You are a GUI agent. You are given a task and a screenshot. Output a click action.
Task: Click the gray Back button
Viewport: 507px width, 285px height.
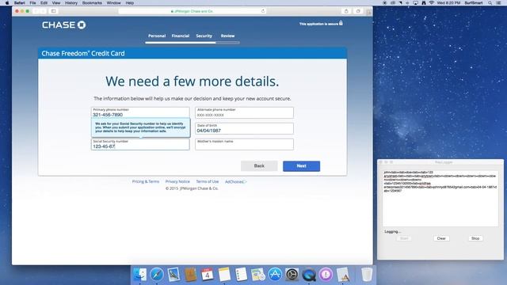click(x=259, y=166)
